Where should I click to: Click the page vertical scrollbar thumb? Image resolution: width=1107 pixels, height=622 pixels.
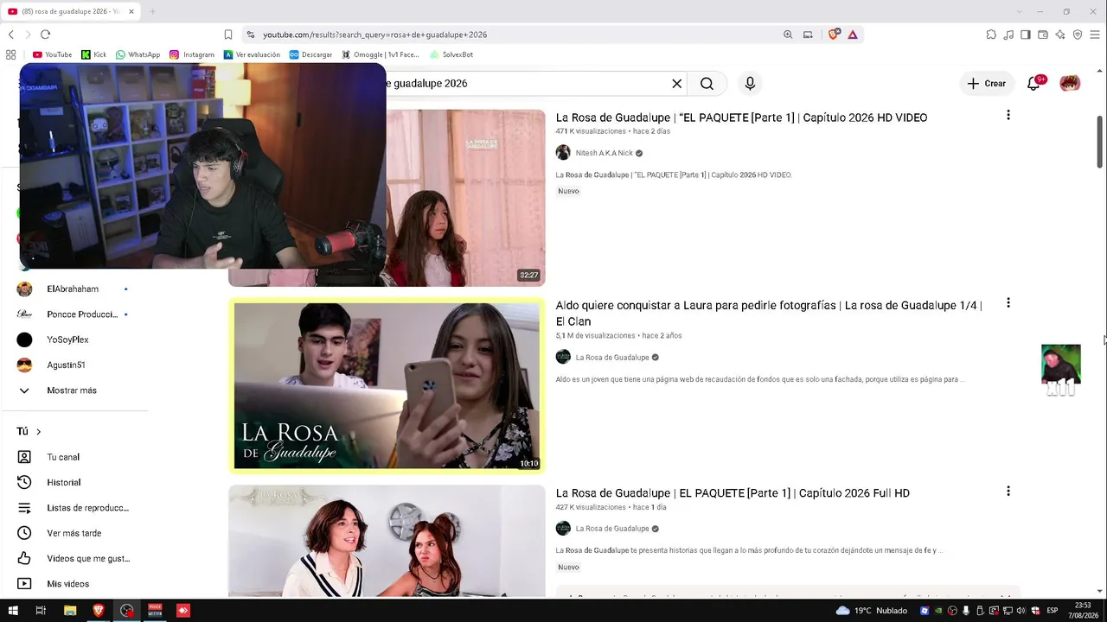click(1100, 141)
